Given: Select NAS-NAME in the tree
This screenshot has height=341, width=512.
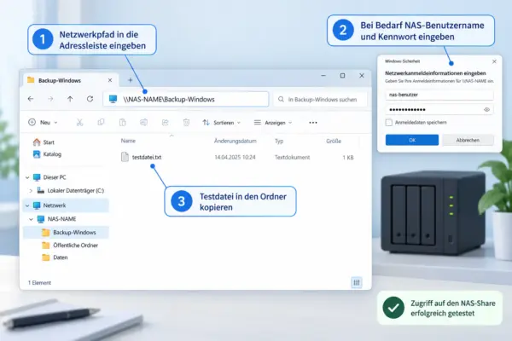Looking at the screenshot, I should pyautogui.click(x=56, y=219).
